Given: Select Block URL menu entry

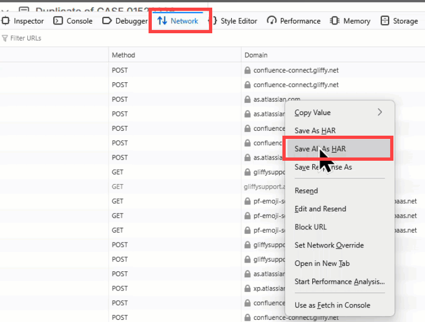Looking at the screenshot, I should click(310, 227).
